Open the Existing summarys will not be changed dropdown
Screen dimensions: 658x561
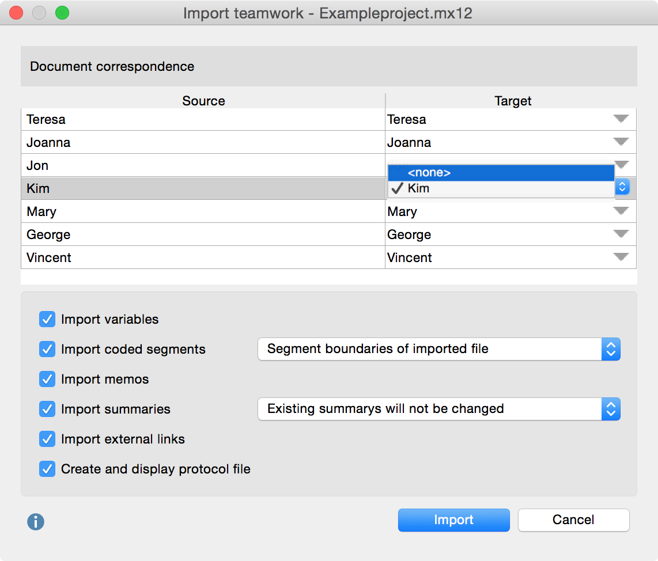pyautogui.click(x=439, y=409)
